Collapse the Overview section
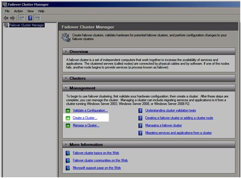Image resolution: width=241 pixels, height=178 pixels. pyautogui.click(x=66, y=52)
